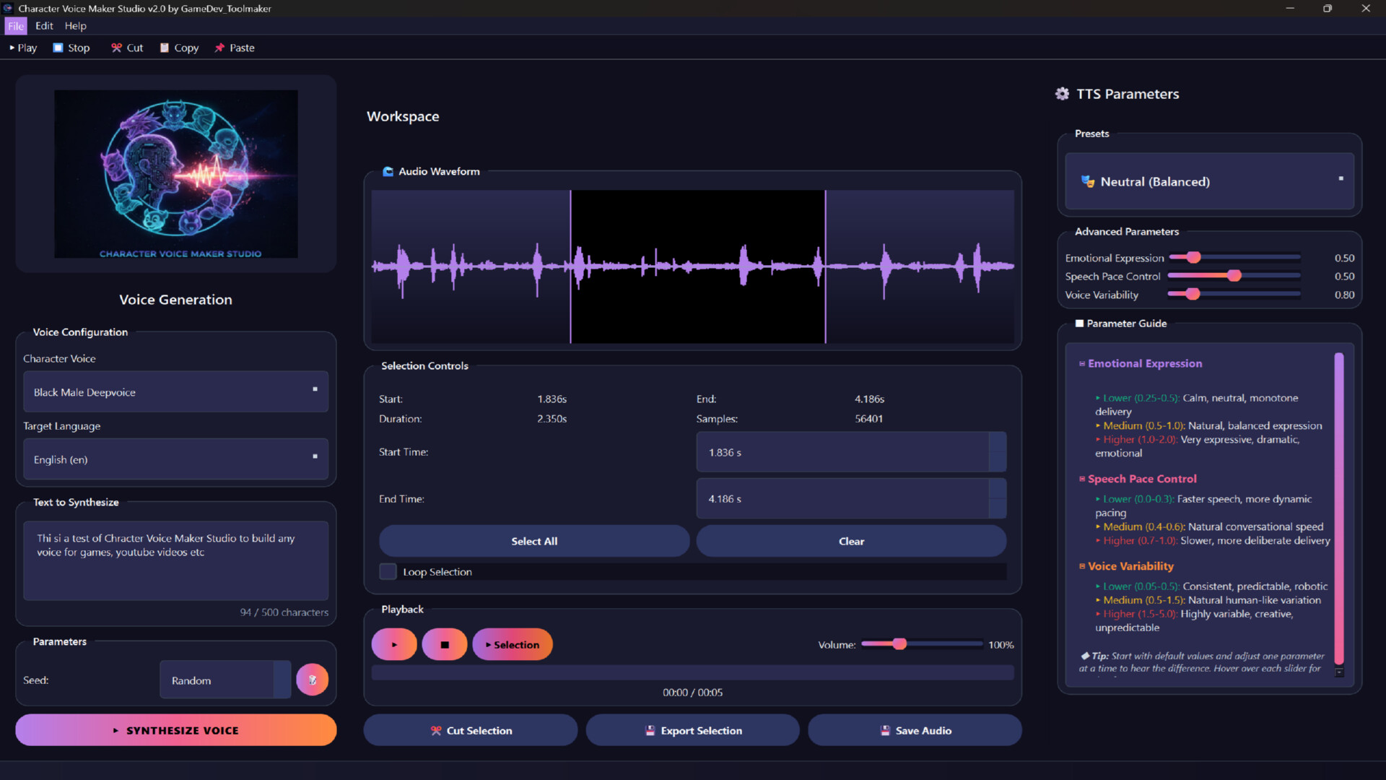This screenshot has width=1386, height=780.
Task: Open the Target Language dropdown
Action: 175,459
